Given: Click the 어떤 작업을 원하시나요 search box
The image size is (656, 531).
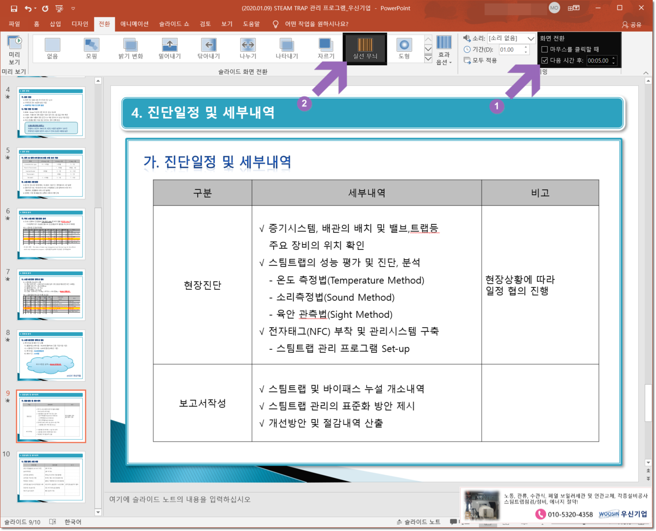Looking at the screenshot, I should (x=317, y=24).
